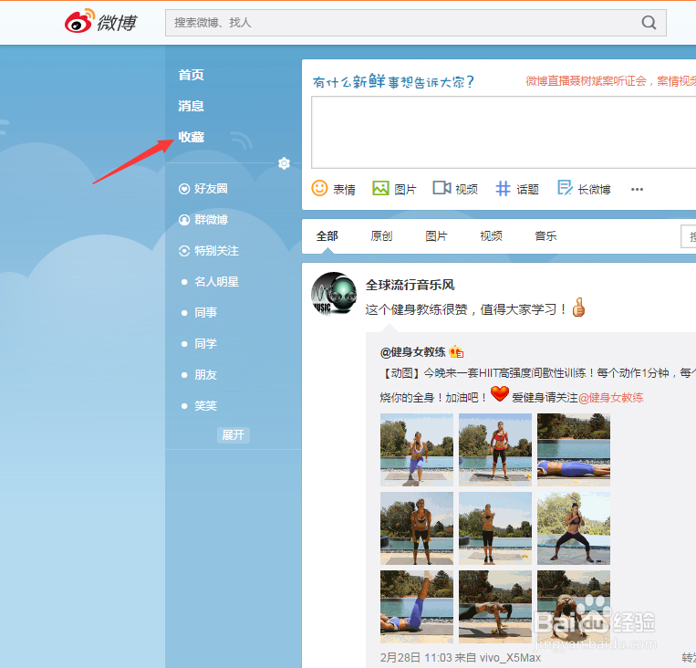The width and height of the screenshot is (696, 668).
Task: Open sidebar group settings gear
Action: [x=284, y=163]
